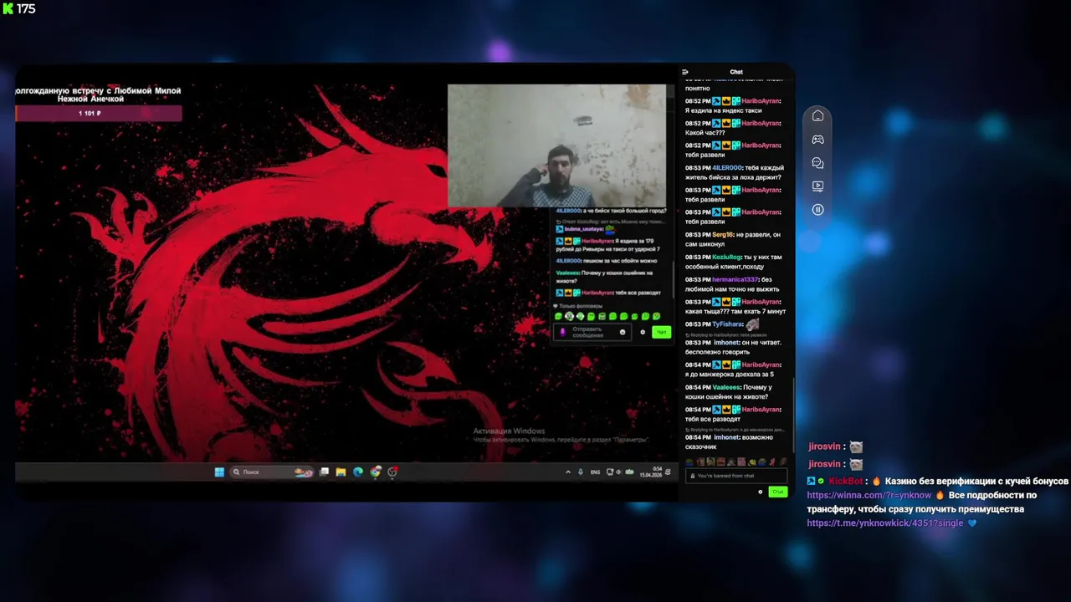Image resolution: width=1071 pixels, height=602 pixels.
Task: Open the chat bubbles icon in the side menu
Action: (818, 163)
